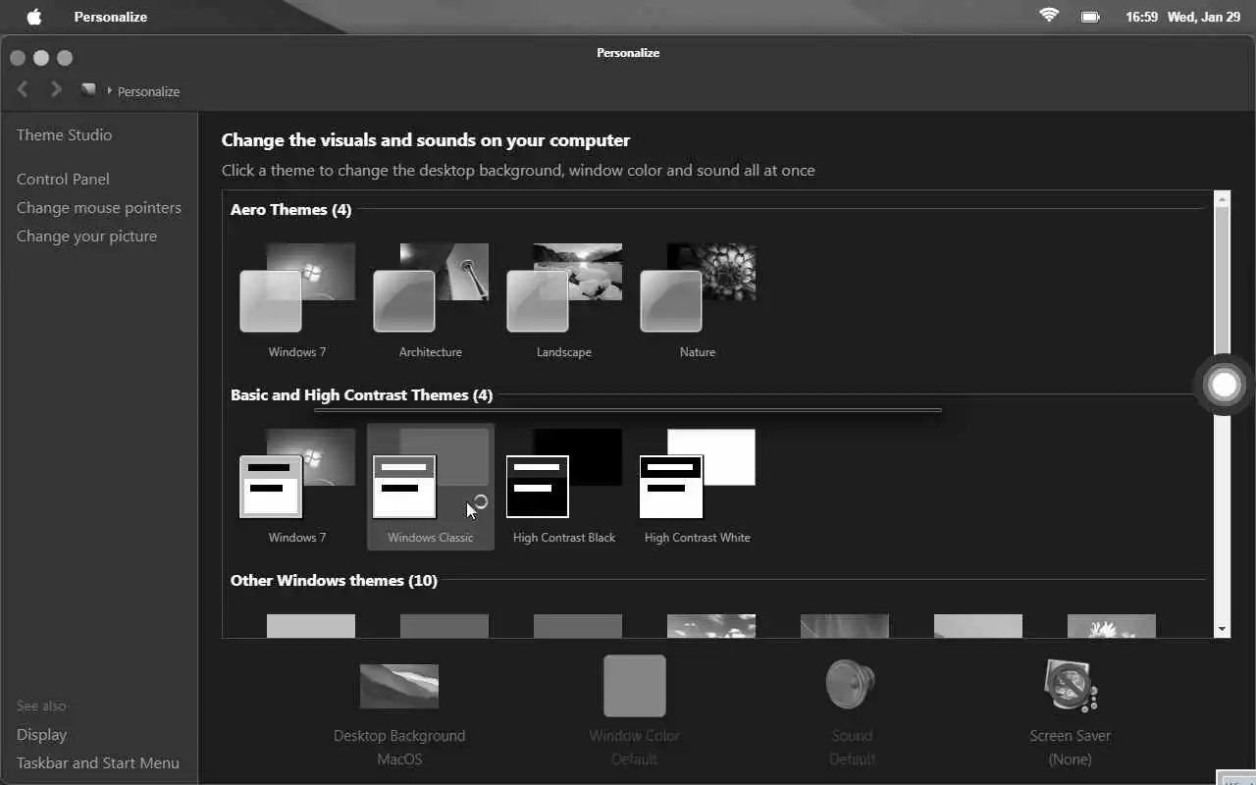
Task: Open Theme Studio in sidebar
Action: pos(64,134)
